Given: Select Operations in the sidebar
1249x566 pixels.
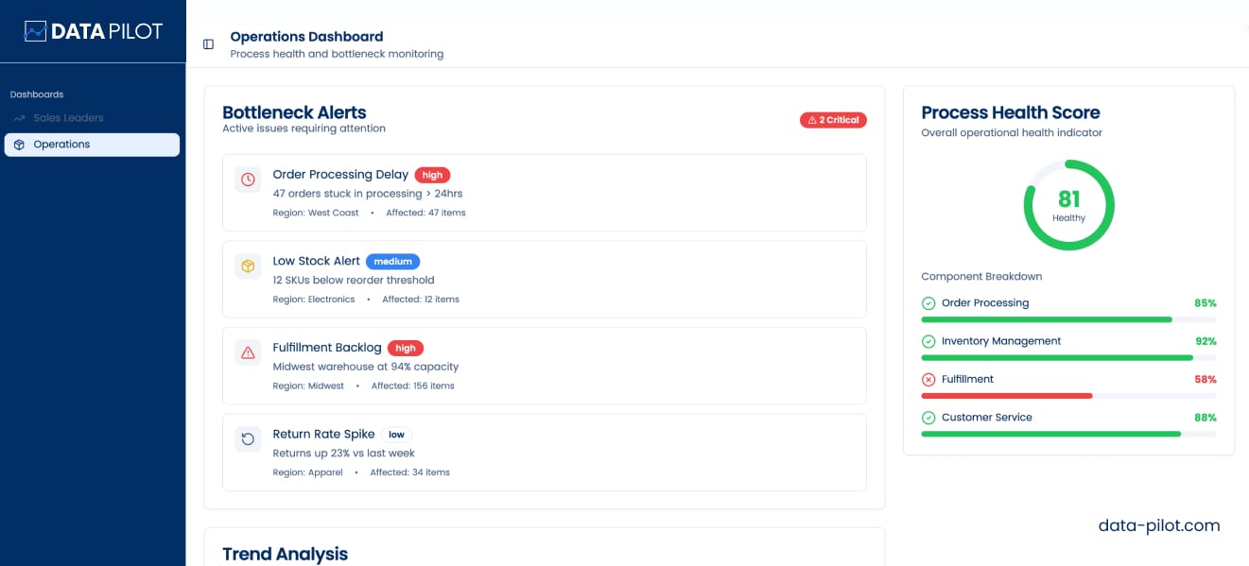Looking at the screenshot, I should click(x=92, y=145).
